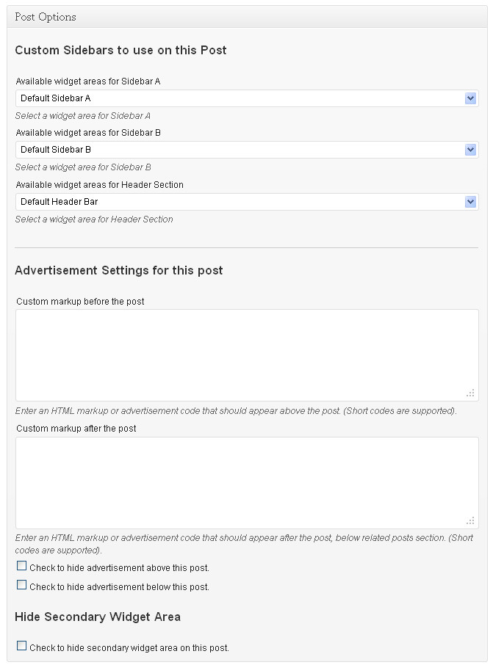493x665 pixels.
Task: Click the blue arrow on Default Sidebar B
Action: pos(470,150)
